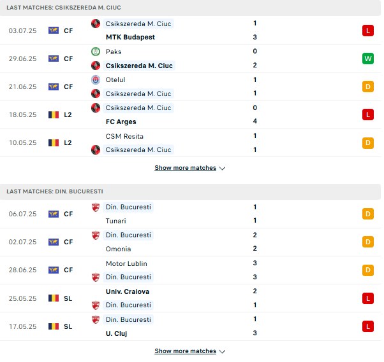
Task: Click the Romania flag on the 18.05.25 row
Action: coord(54,115)
